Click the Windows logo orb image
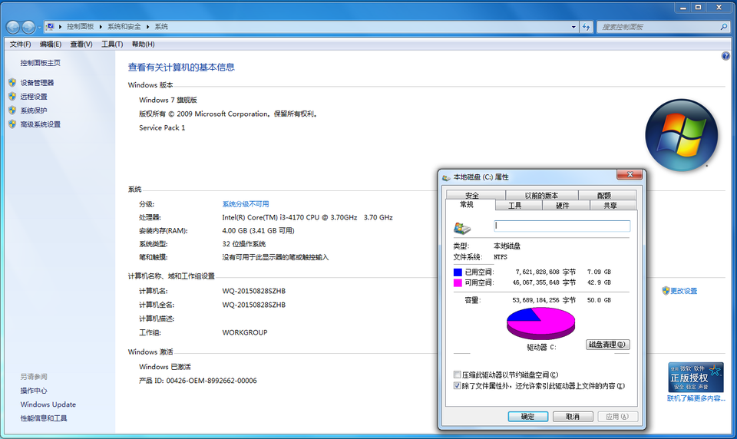737x439 pixels. click(x=681, y=135)
